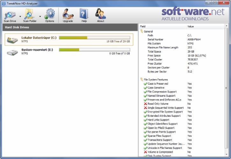The image size is (231, 159).
Task: Click File Compression Support checkmark icon
Action: coord(145,92)
